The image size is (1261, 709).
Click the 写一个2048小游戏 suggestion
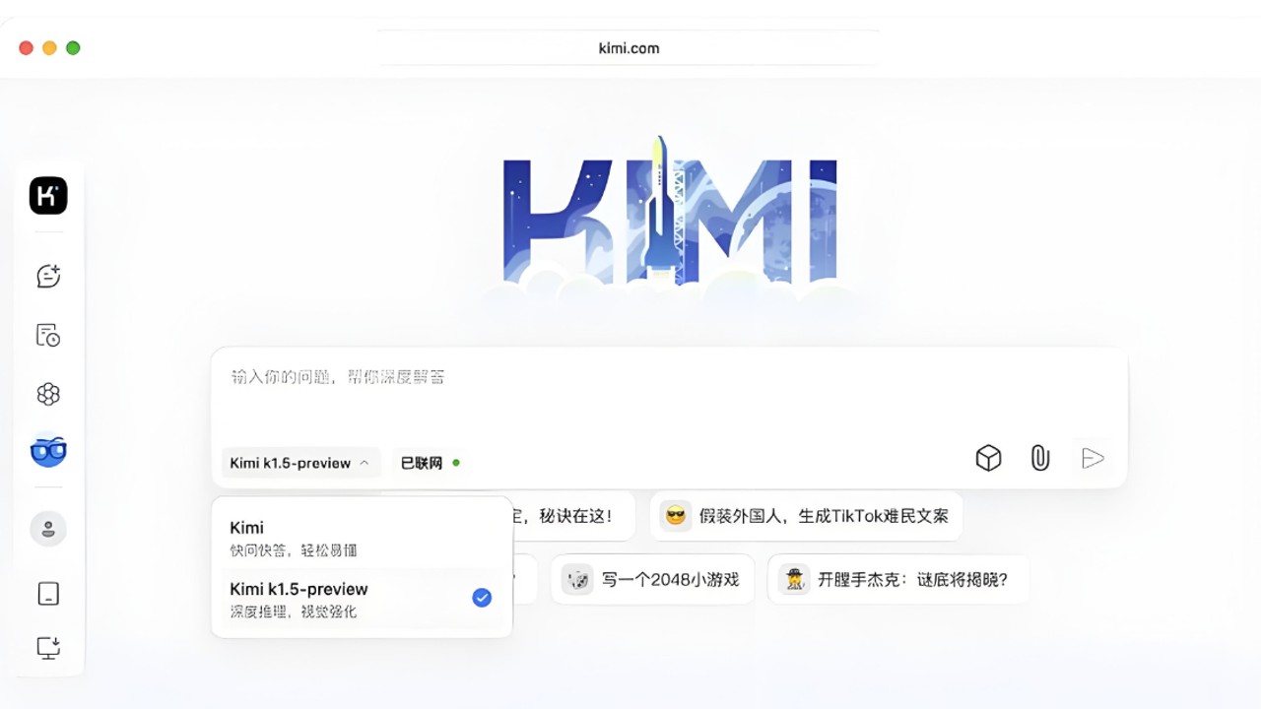(x=652, y=579)
